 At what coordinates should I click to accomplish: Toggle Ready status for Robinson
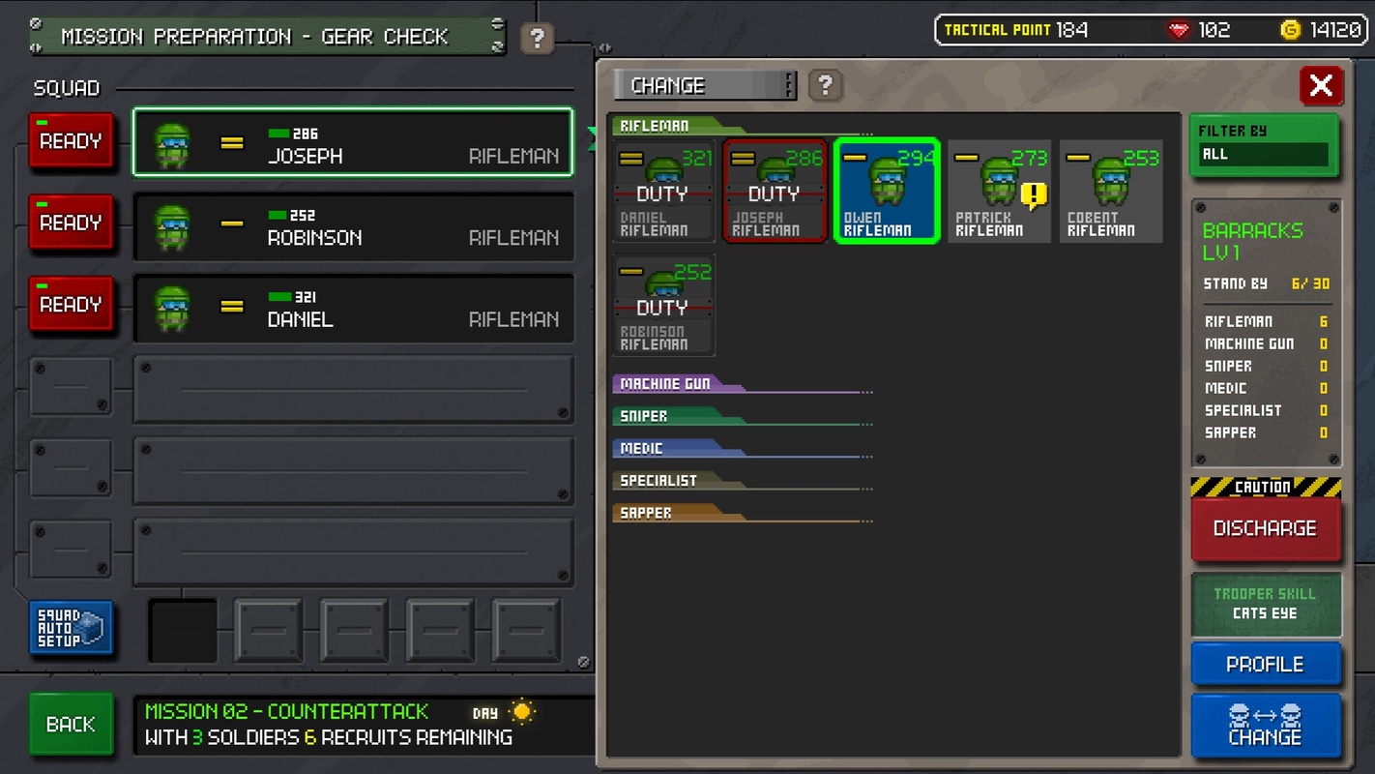pyautogui.click(x=71, y=223)
